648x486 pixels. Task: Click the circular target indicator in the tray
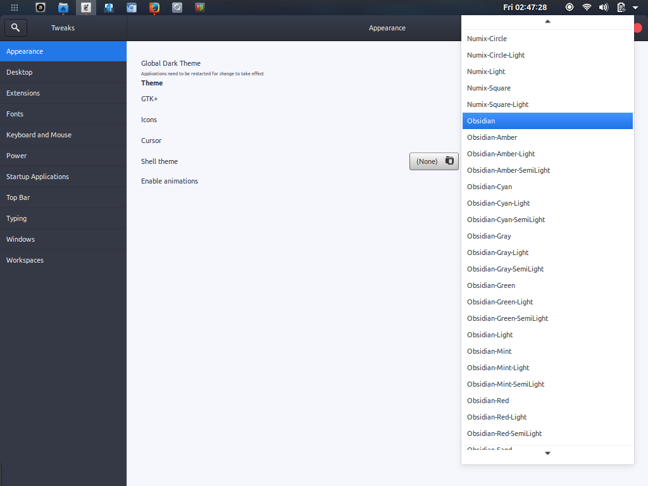pyautogui.click(x=570, y=7)
